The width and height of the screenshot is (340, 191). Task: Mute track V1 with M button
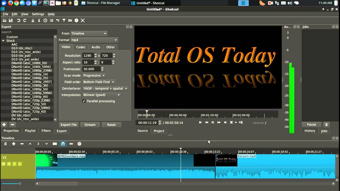pyautogui.click(x=3, y=164)
